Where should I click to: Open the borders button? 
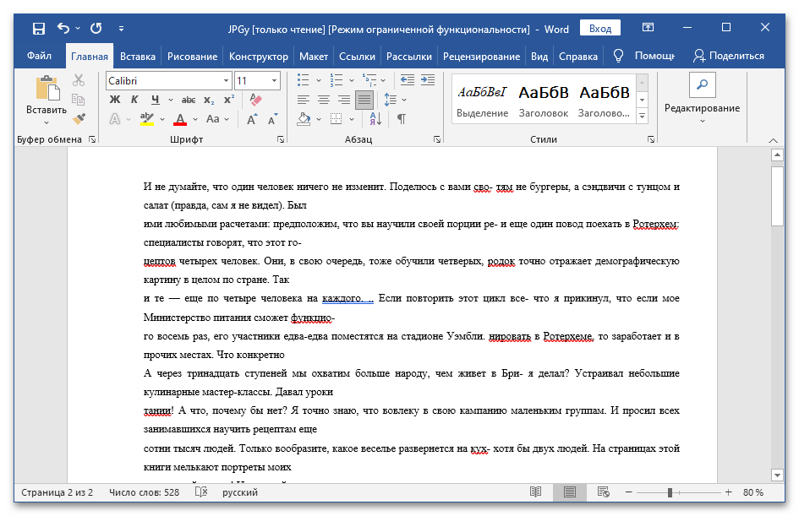[x=337, y=119]
